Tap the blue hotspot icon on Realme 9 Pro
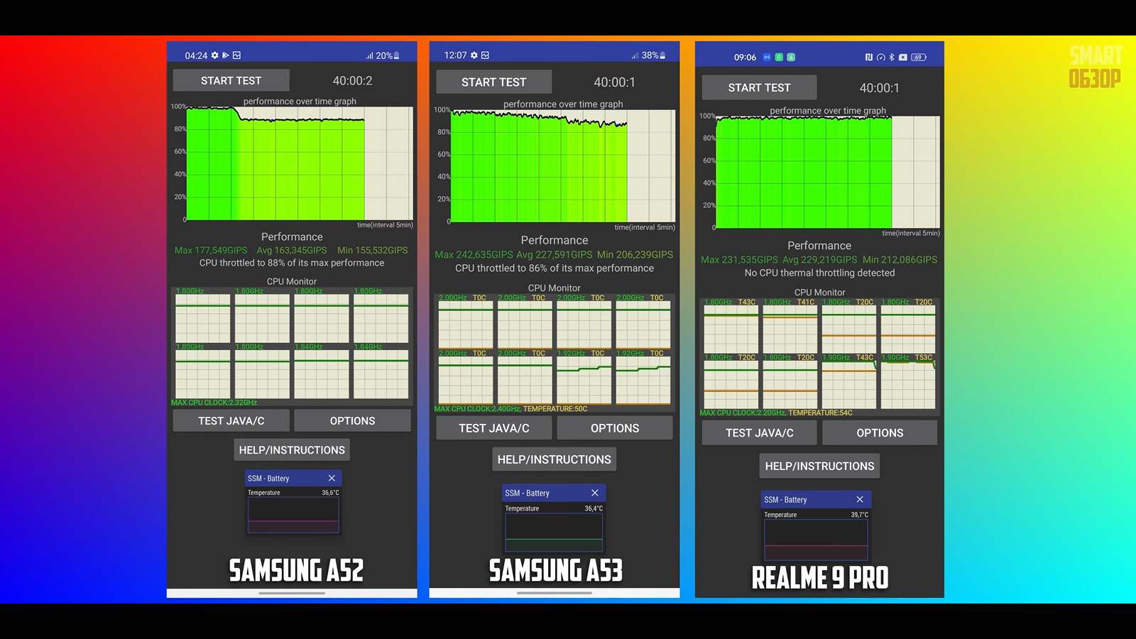Screen dimensions: 1136x639 point(767,58)
